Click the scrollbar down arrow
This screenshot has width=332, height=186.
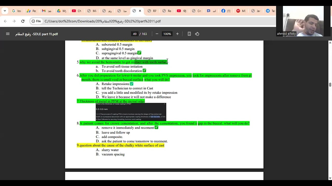point(330,178)
